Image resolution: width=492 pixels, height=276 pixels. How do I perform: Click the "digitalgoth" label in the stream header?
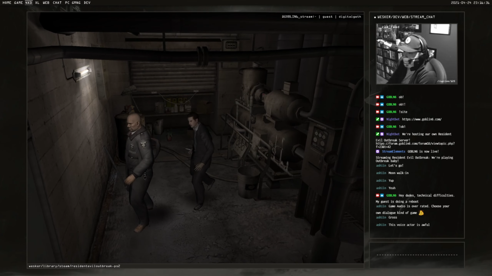(350, 17)
